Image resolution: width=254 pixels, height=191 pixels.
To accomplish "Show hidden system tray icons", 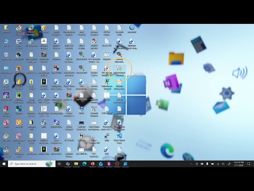I will (x=191, y=164).
